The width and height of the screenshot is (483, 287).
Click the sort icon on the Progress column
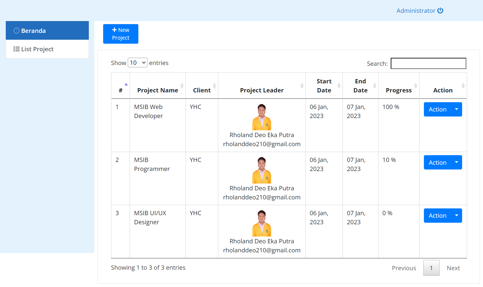pyautogui.click(x=416, y=86)
